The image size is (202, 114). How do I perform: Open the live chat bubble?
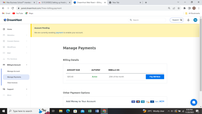194,102
